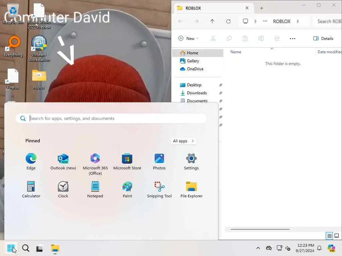Click Copy icon in Explorer toolbar
Image resolution: width=342 pixels, height=256 pixels.
[229, 39]
